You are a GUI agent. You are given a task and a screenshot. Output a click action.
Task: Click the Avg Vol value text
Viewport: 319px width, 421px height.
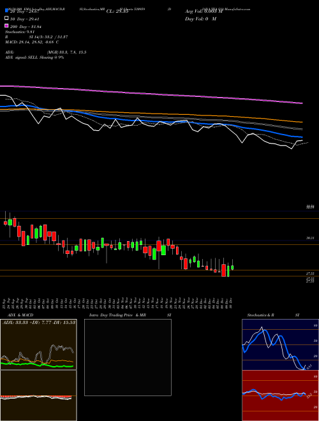point(204,11)
